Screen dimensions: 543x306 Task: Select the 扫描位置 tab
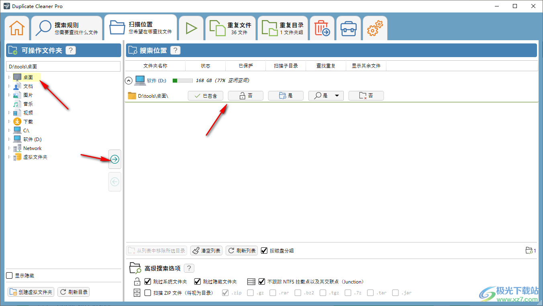(x=141, y=27)
